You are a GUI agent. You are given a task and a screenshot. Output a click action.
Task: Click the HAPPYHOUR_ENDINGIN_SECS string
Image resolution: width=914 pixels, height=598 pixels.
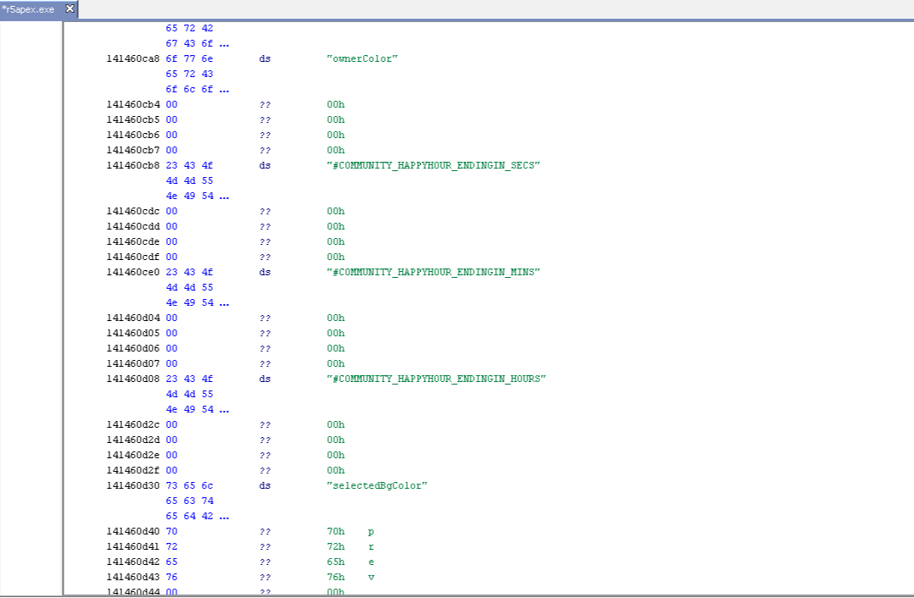click(433, 166)
